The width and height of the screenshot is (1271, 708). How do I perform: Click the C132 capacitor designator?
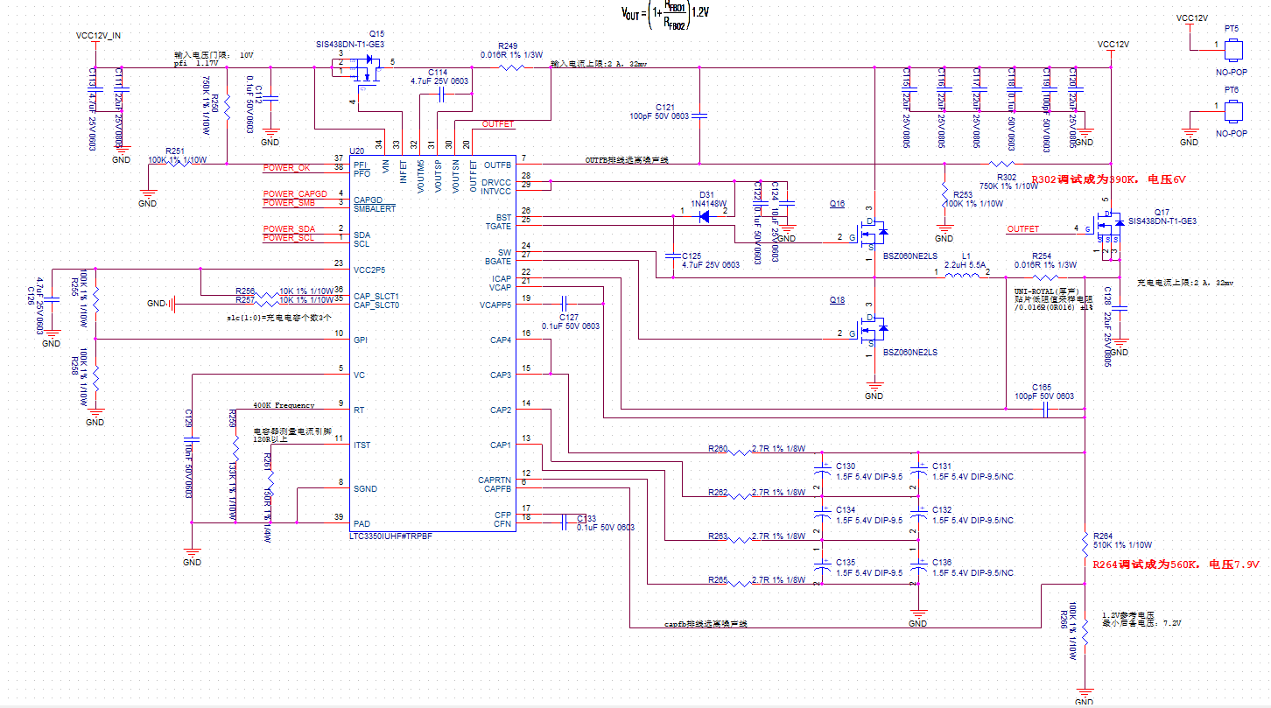[x=942, y=509]
